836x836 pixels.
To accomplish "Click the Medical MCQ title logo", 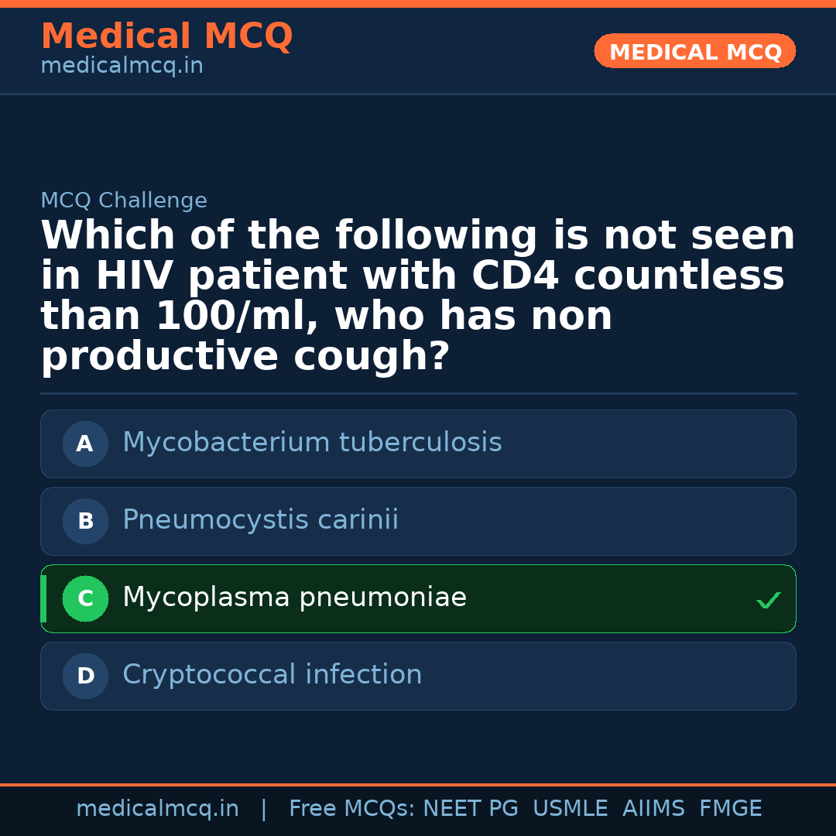I will tap(166, 36).
